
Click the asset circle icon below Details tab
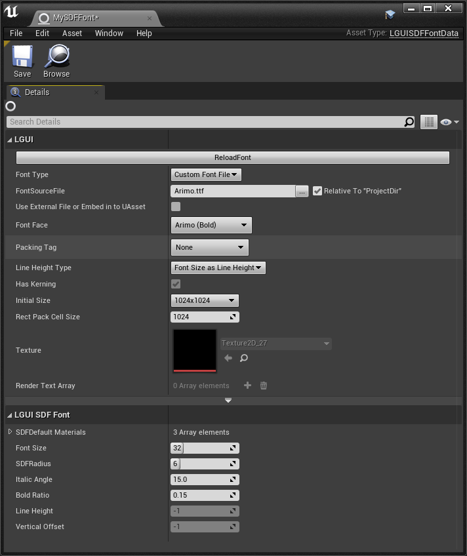(10, 106)
